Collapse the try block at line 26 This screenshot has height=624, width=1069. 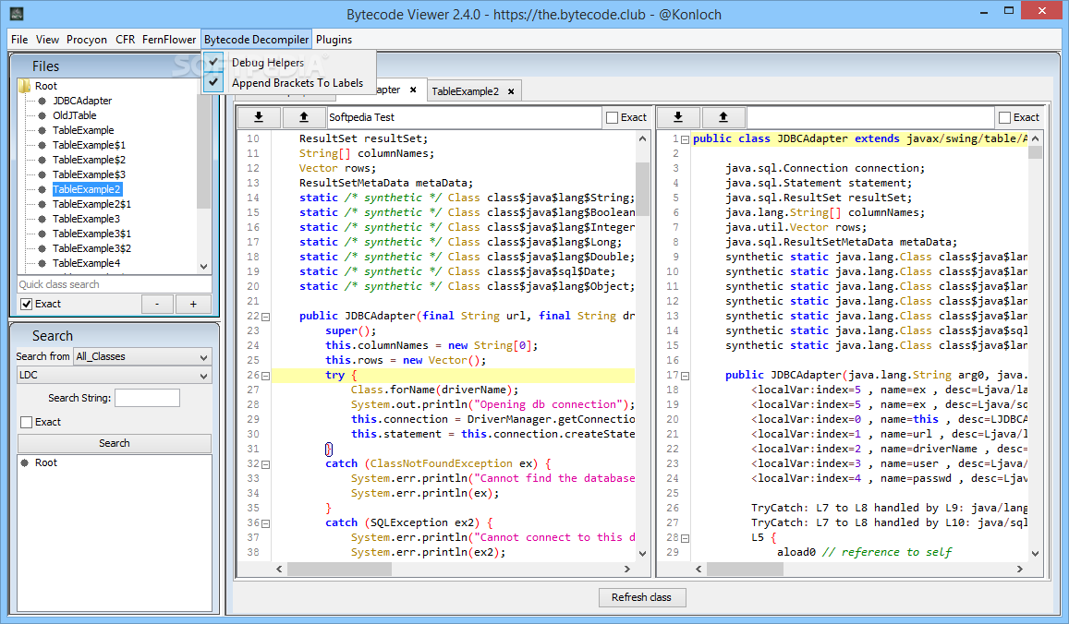pos(266,376)
